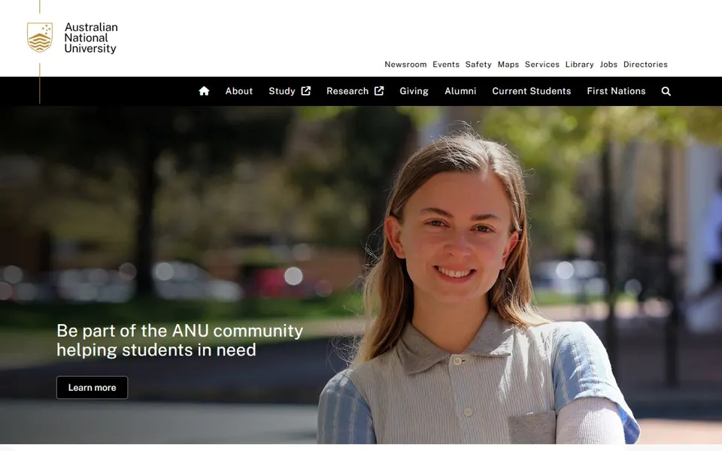Click the Australian National University wordmark
This screenshot has width=722, height=451.
tap(91, 38)
